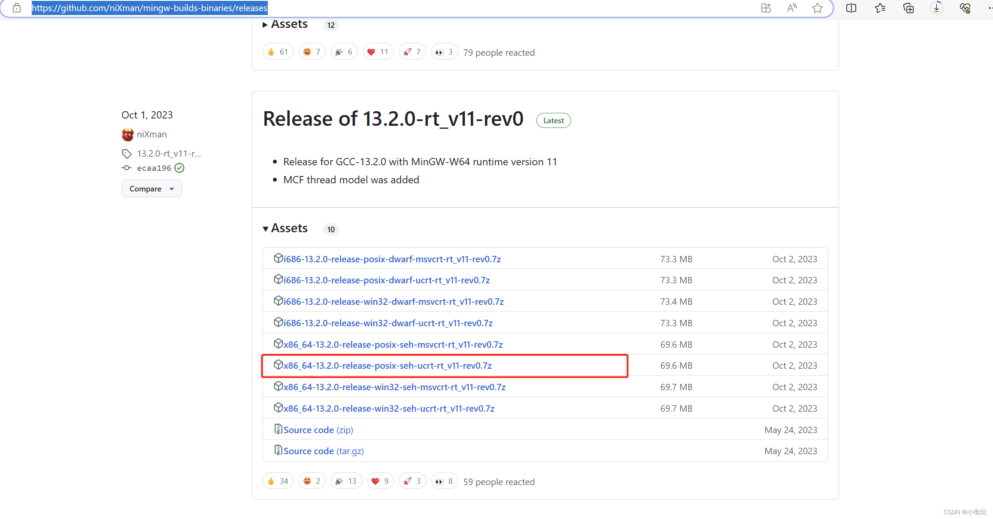Click zip file icon of Source code (zip)

click(x=278, y=429)
